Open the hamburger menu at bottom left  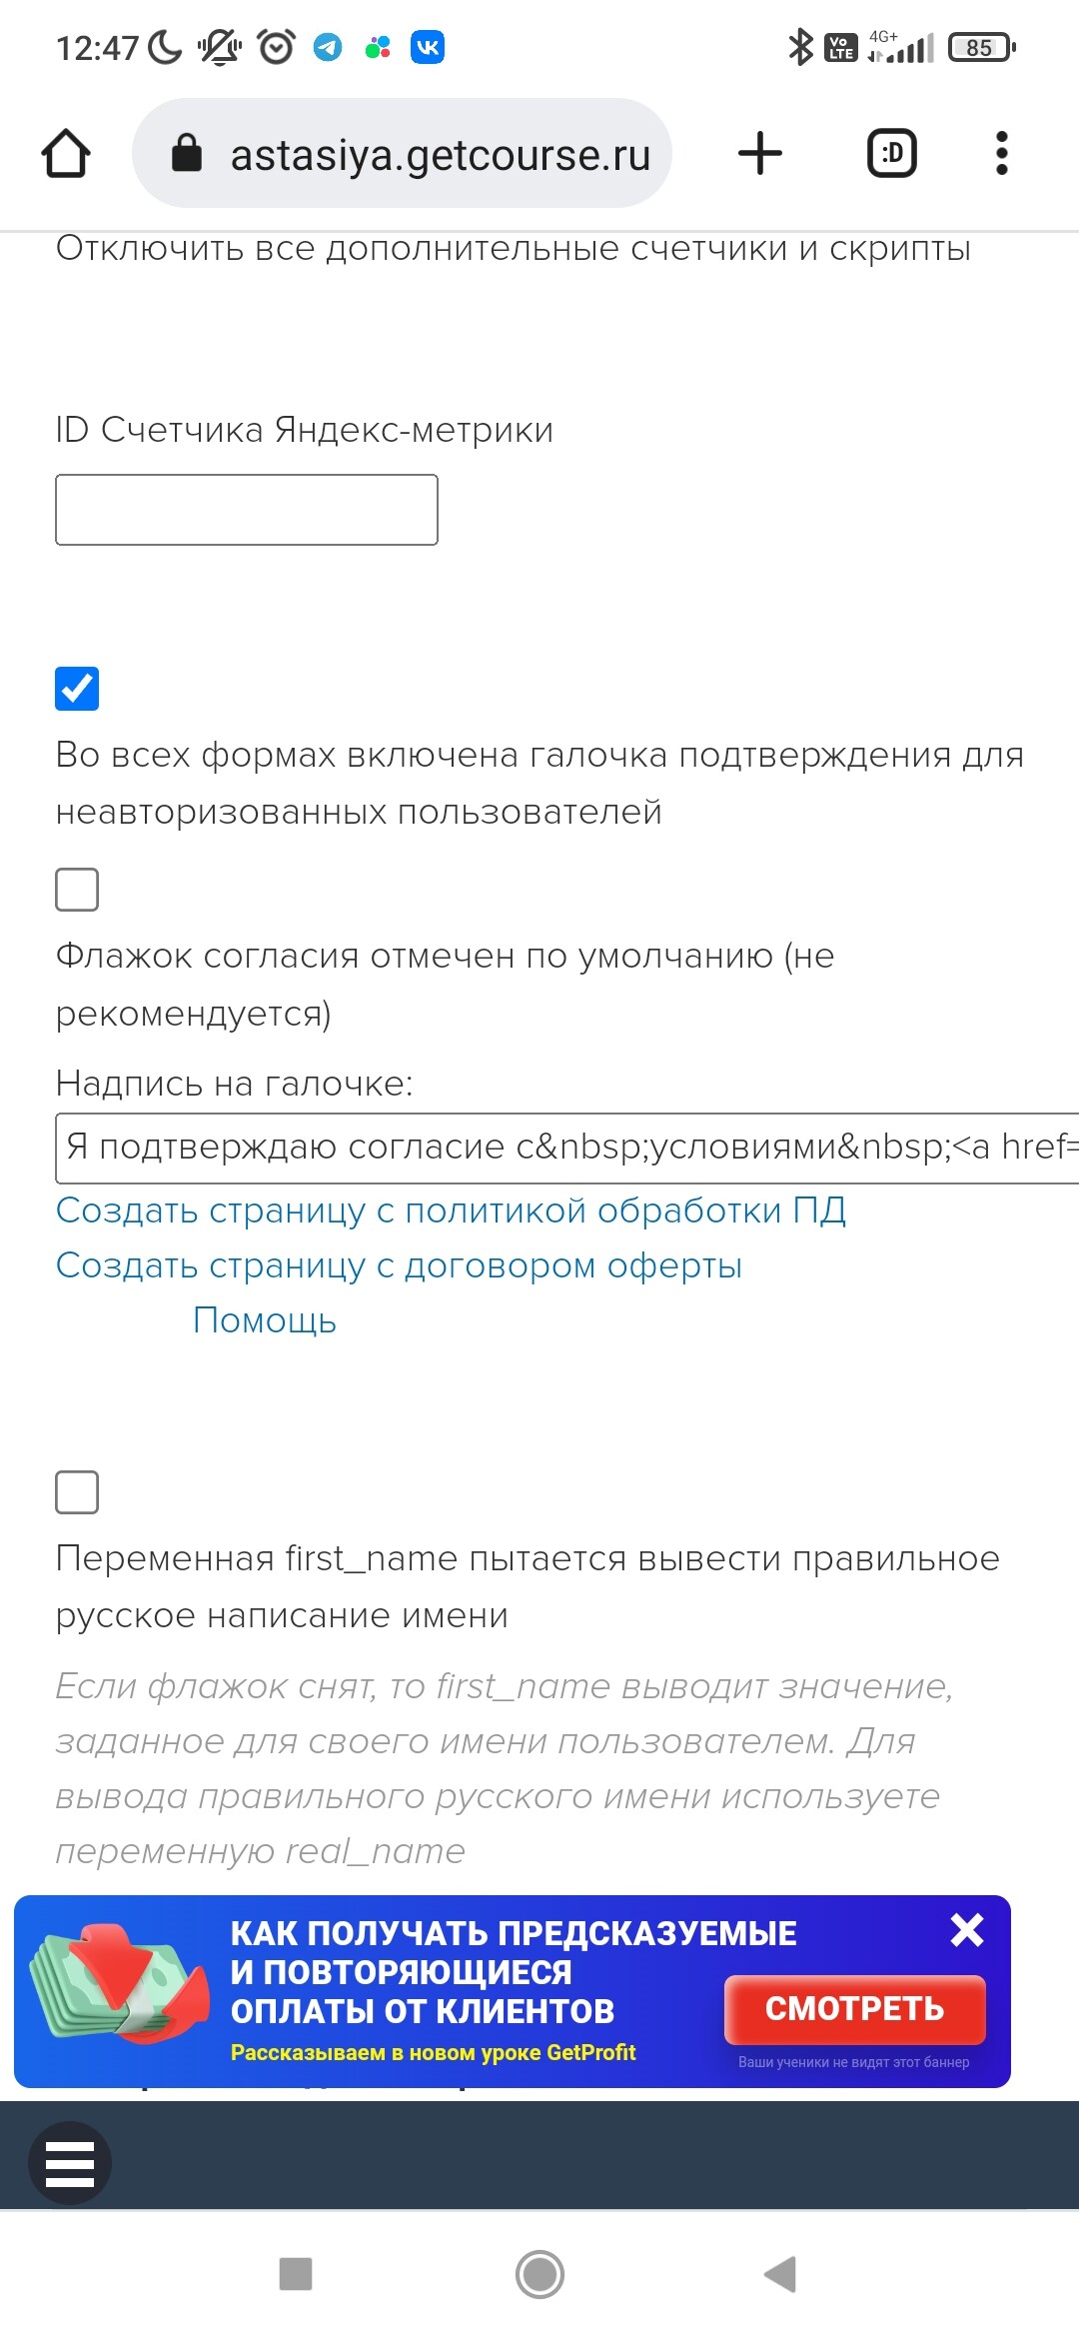point(70,2163)
